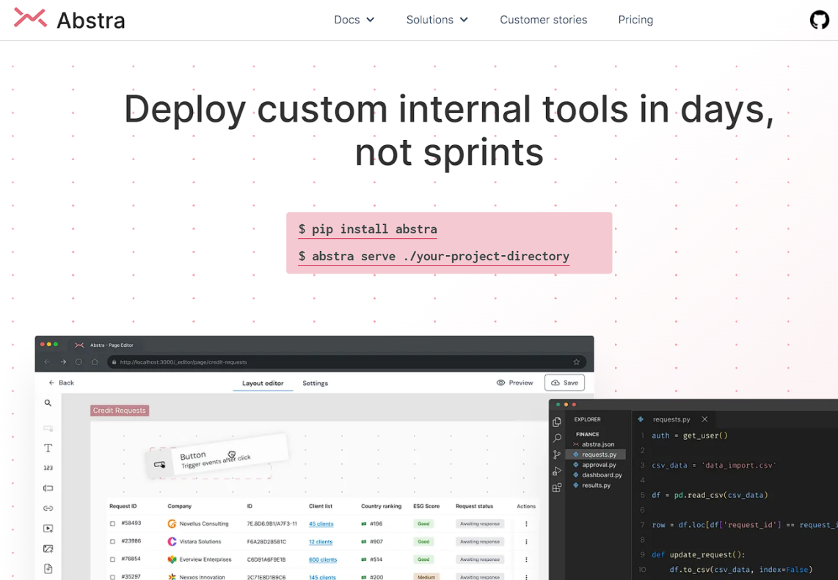Select the text input field component icon
Viewport: 838px width, 580px height.
[48, 488]
